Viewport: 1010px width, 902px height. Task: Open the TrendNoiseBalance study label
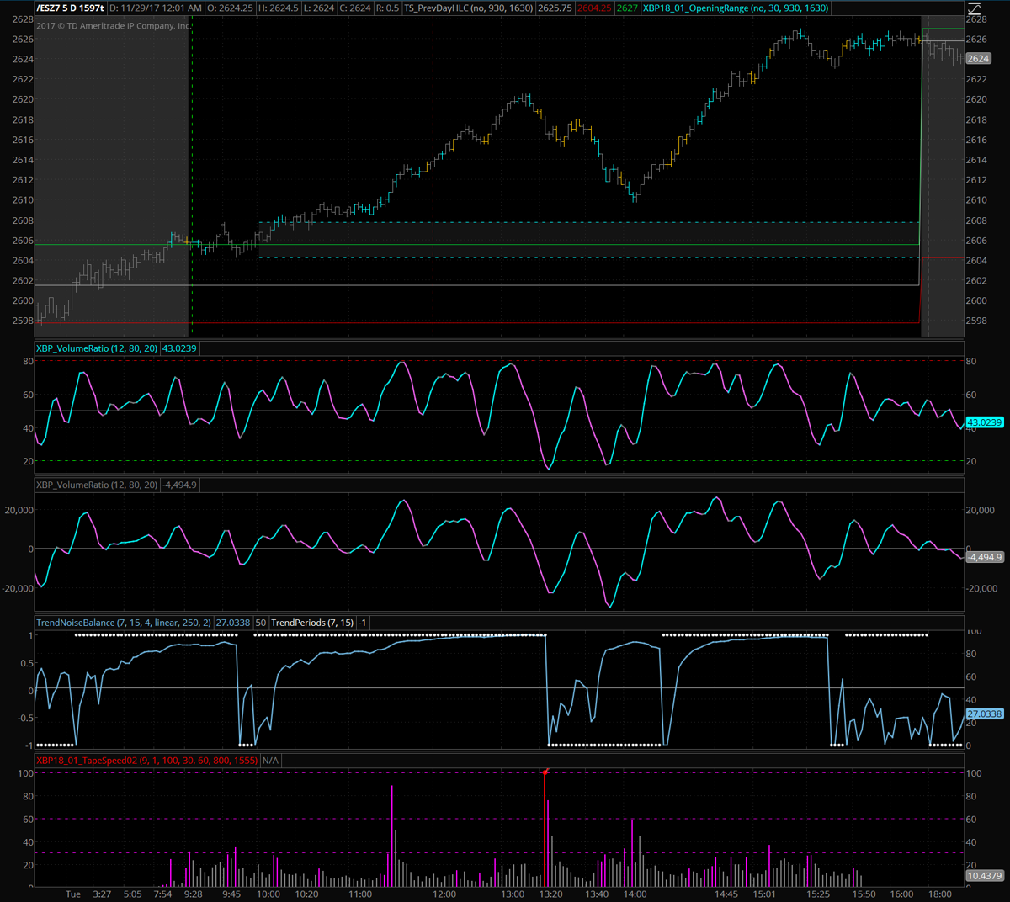click(124, 623)
